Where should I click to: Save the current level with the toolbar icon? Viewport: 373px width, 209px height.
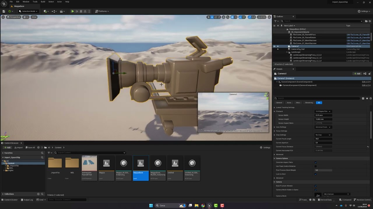point(4,11)
